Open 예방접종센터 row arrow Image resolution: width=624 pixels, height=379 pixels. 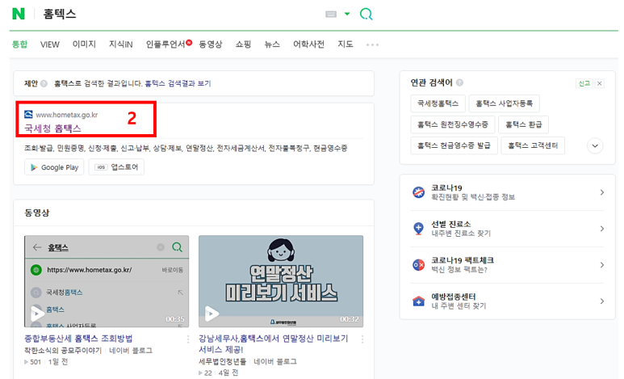[601, 301]
